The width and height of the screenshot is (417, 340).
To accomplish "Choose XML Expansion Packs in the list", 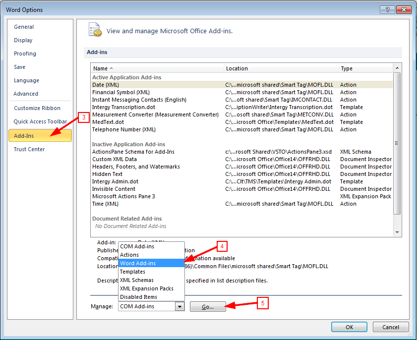I will (151, 288).
